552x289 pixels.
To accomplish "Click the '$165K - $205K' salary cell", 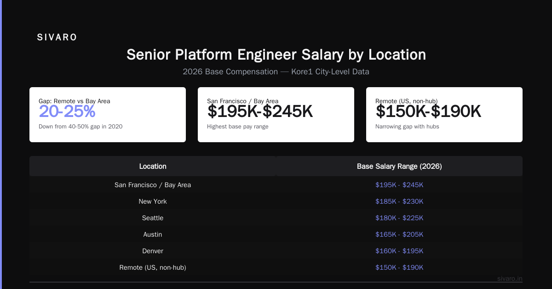I will tap(399, 234).
